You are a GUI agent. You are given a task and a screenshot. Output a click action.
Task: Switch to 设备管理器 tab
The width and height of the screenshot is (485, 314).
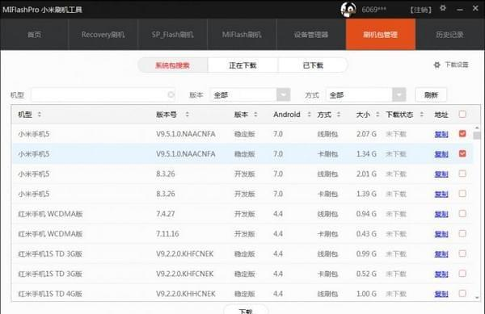311,35
